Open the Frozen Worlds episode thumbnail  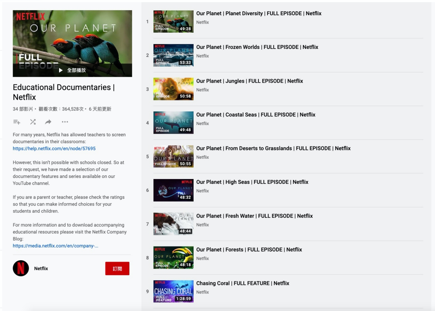click(173, 55)
